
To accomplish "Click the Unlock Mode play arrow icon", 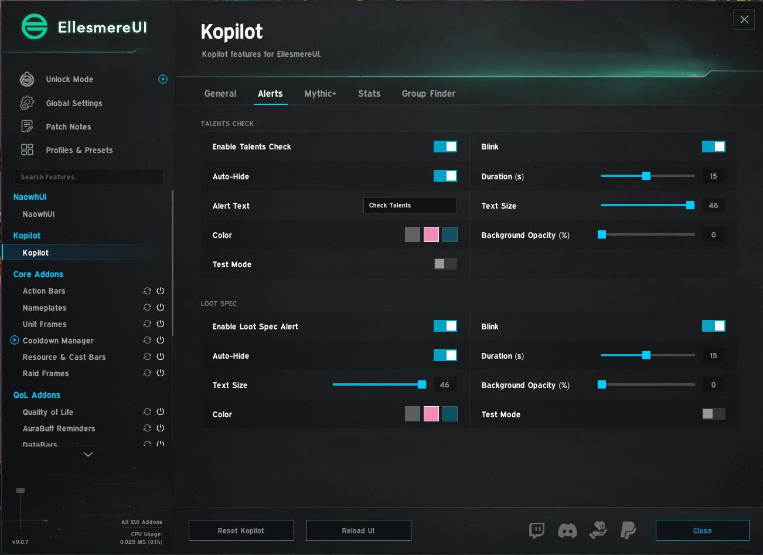I will click(163, 79).
